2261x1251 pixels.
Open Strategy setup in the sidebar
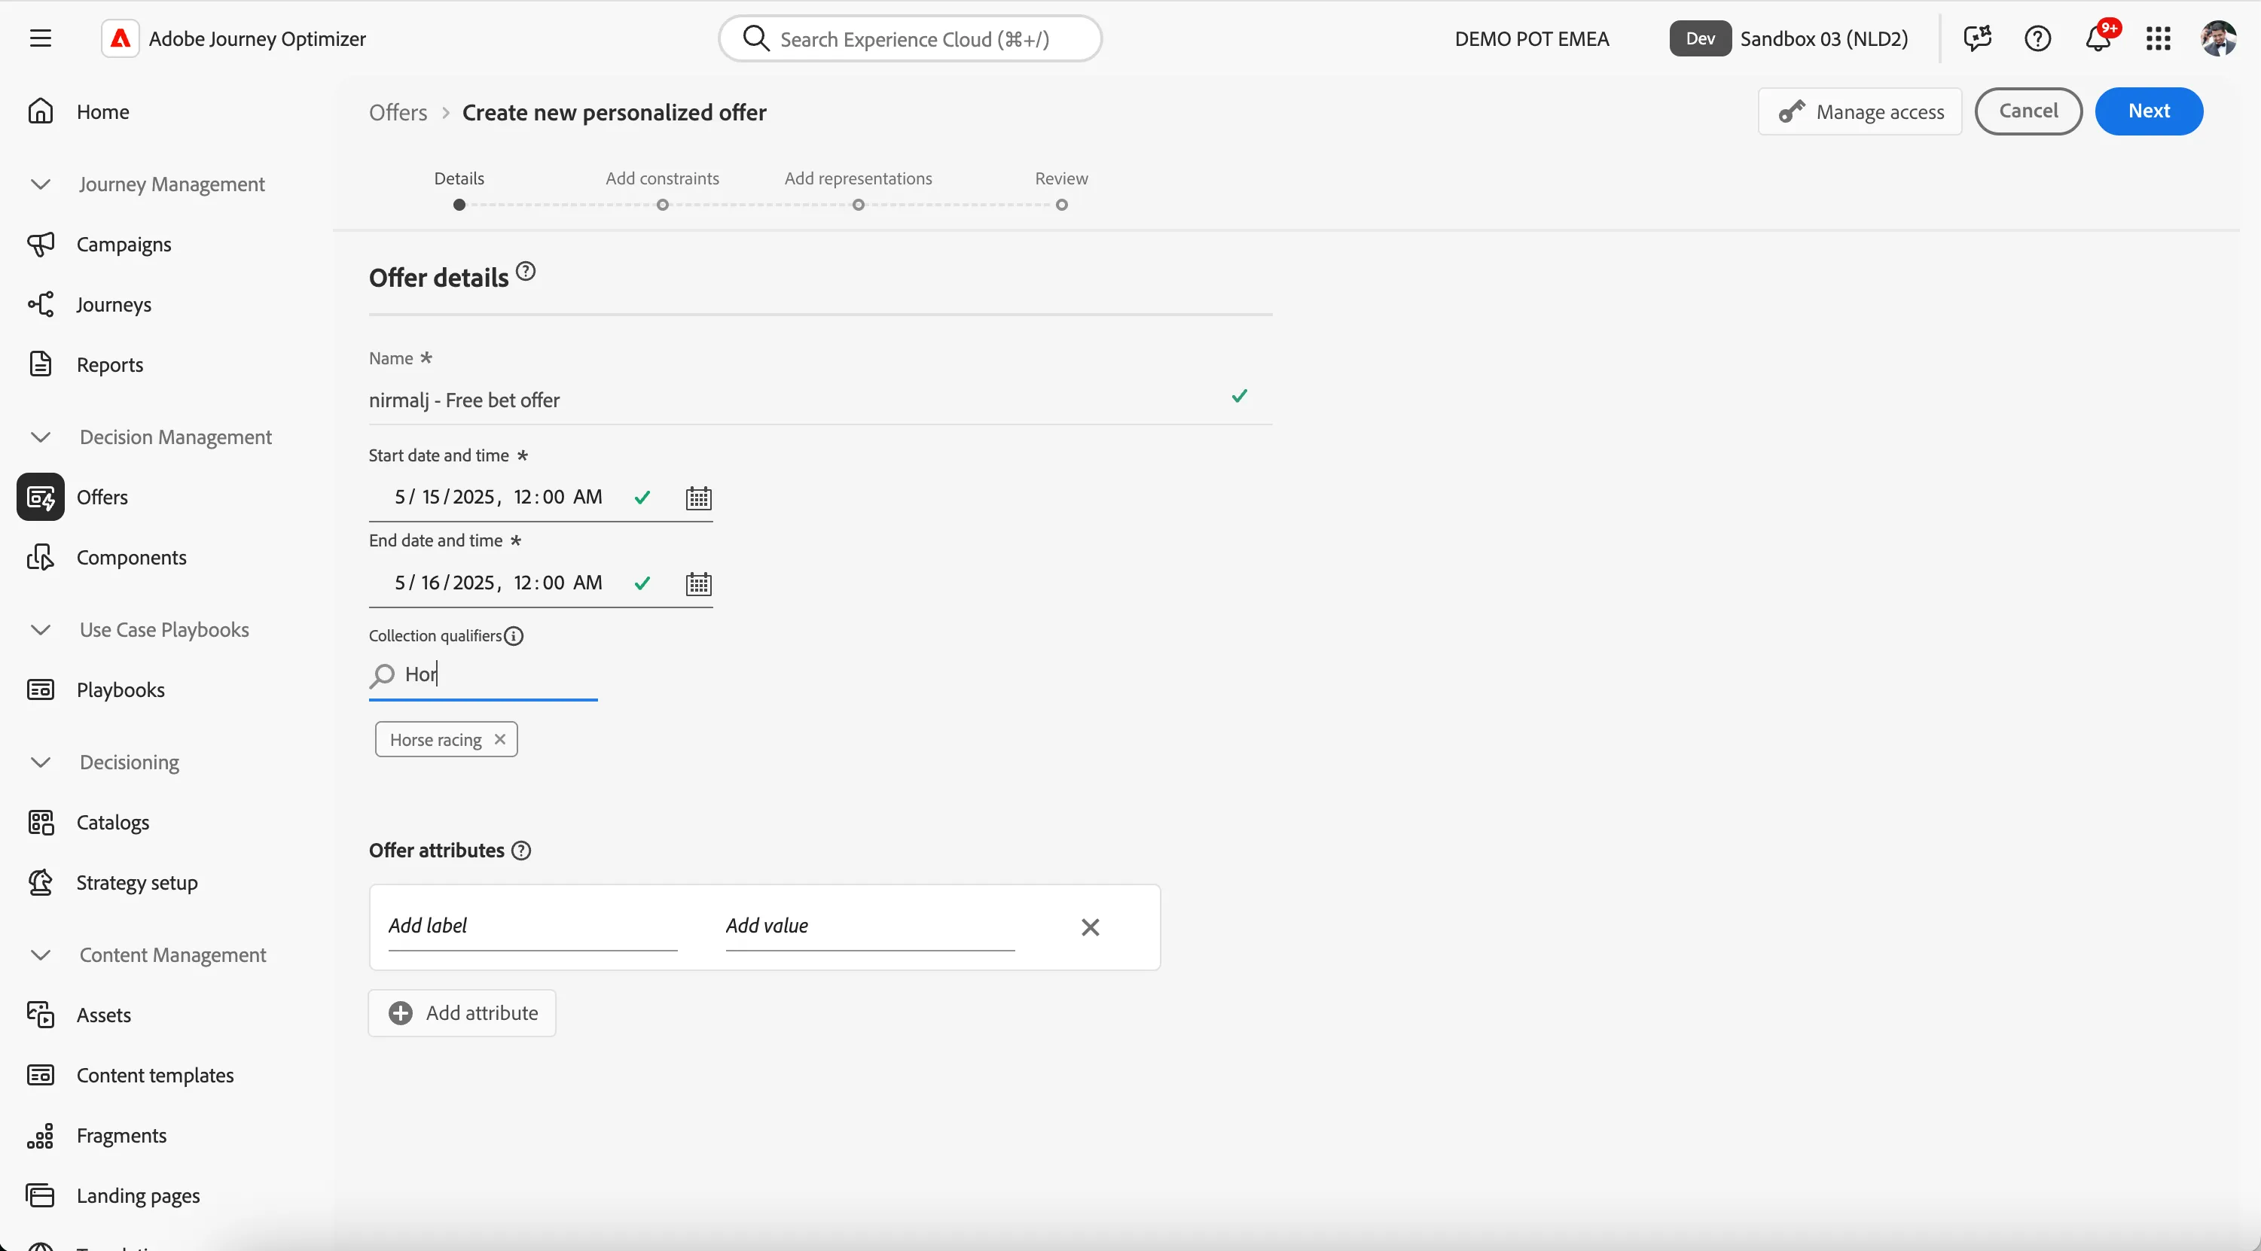137,882
